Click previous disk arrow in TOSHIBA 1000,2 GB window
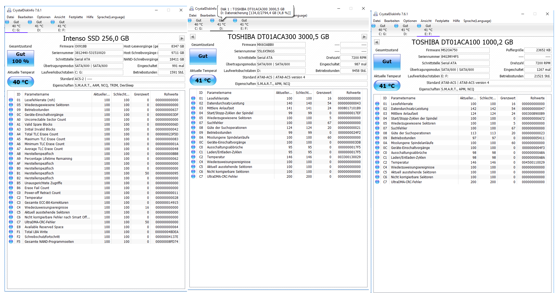The height and width of the screenshot is (293, 558). coord(377,42)
